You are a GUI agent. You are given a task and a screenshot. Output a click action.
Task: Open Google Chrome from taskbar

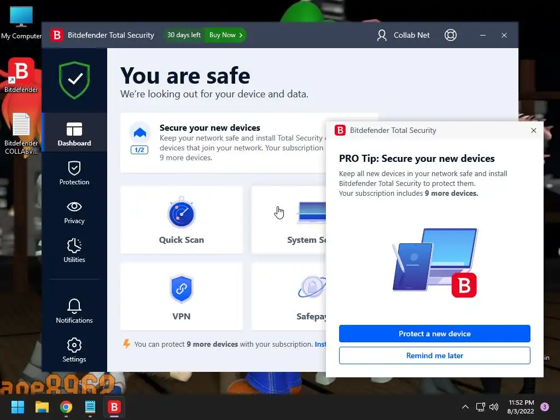coord(66,407)
